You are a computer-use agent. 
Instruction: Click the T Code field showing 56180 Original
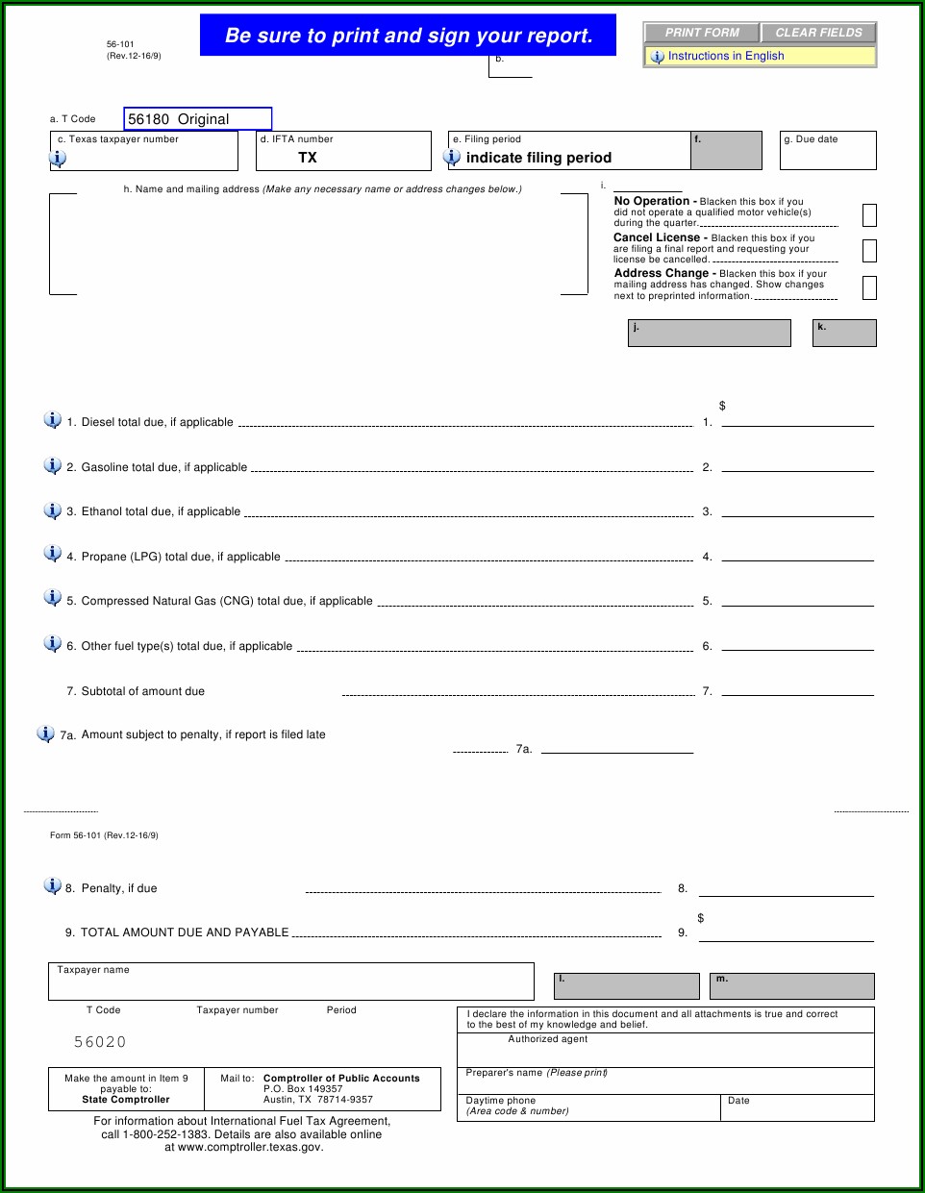click(x=198, y=119)
